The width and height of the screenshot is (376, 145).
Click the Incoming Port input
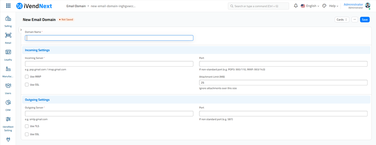point(283,64)
